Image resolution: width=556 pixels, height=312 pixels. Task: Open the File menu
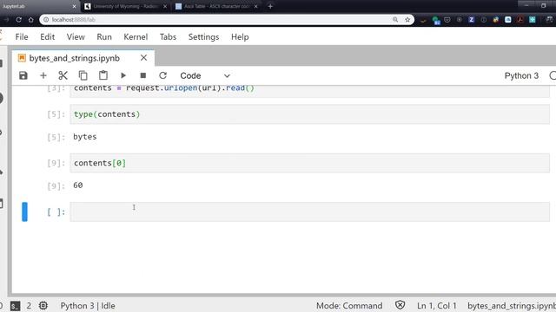point(22,36)
